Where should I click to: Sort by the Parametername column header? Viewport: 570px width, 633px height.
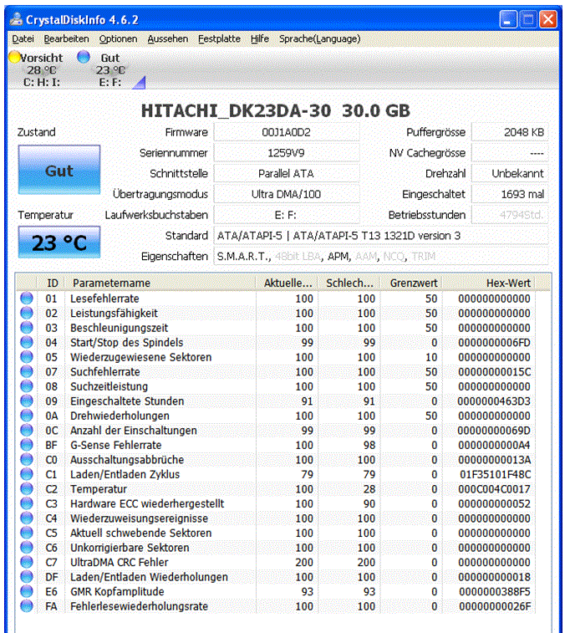160,283
